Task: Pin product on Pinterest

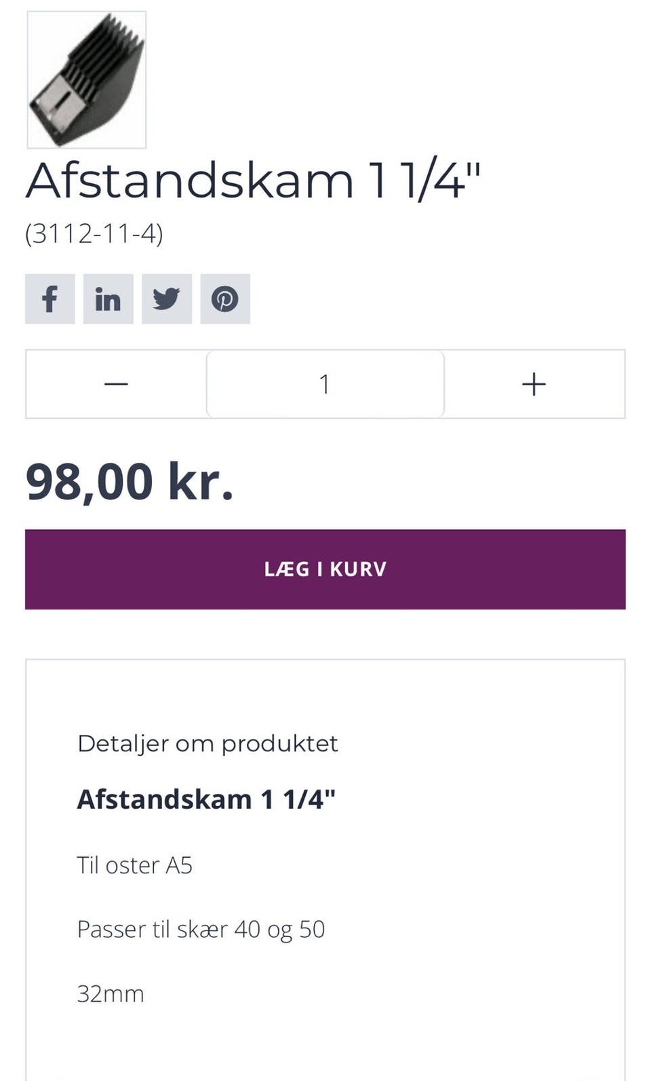Action: tap(225, 299)
